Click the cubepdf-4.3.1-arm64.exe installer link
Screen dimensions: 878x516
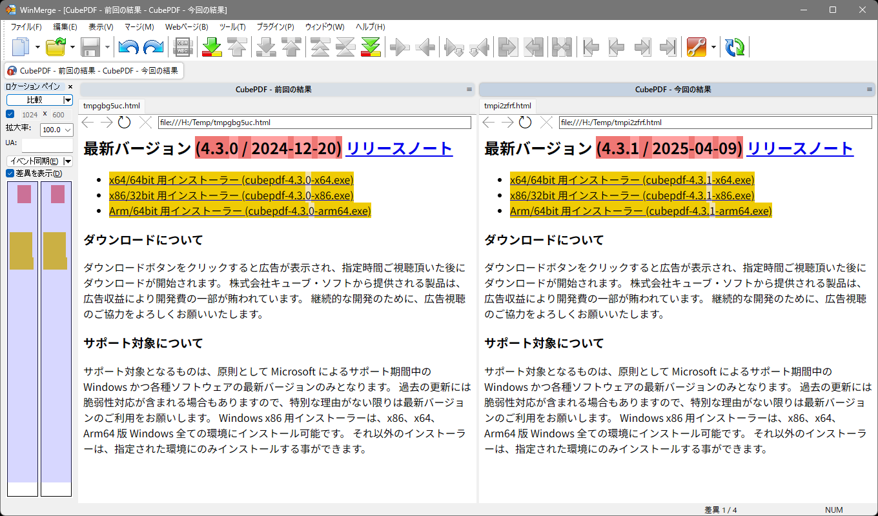click(641, 211)
